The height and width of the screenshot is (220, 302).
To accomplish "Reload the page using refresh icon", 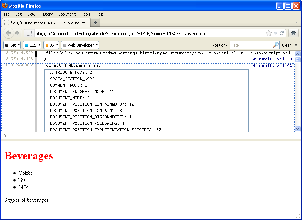I will [x=282, y=32].
